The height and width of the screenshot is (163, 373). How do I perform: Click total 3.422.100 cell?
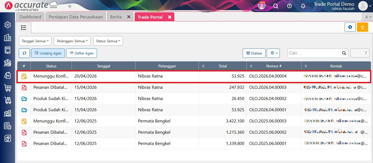coord(223,121)
